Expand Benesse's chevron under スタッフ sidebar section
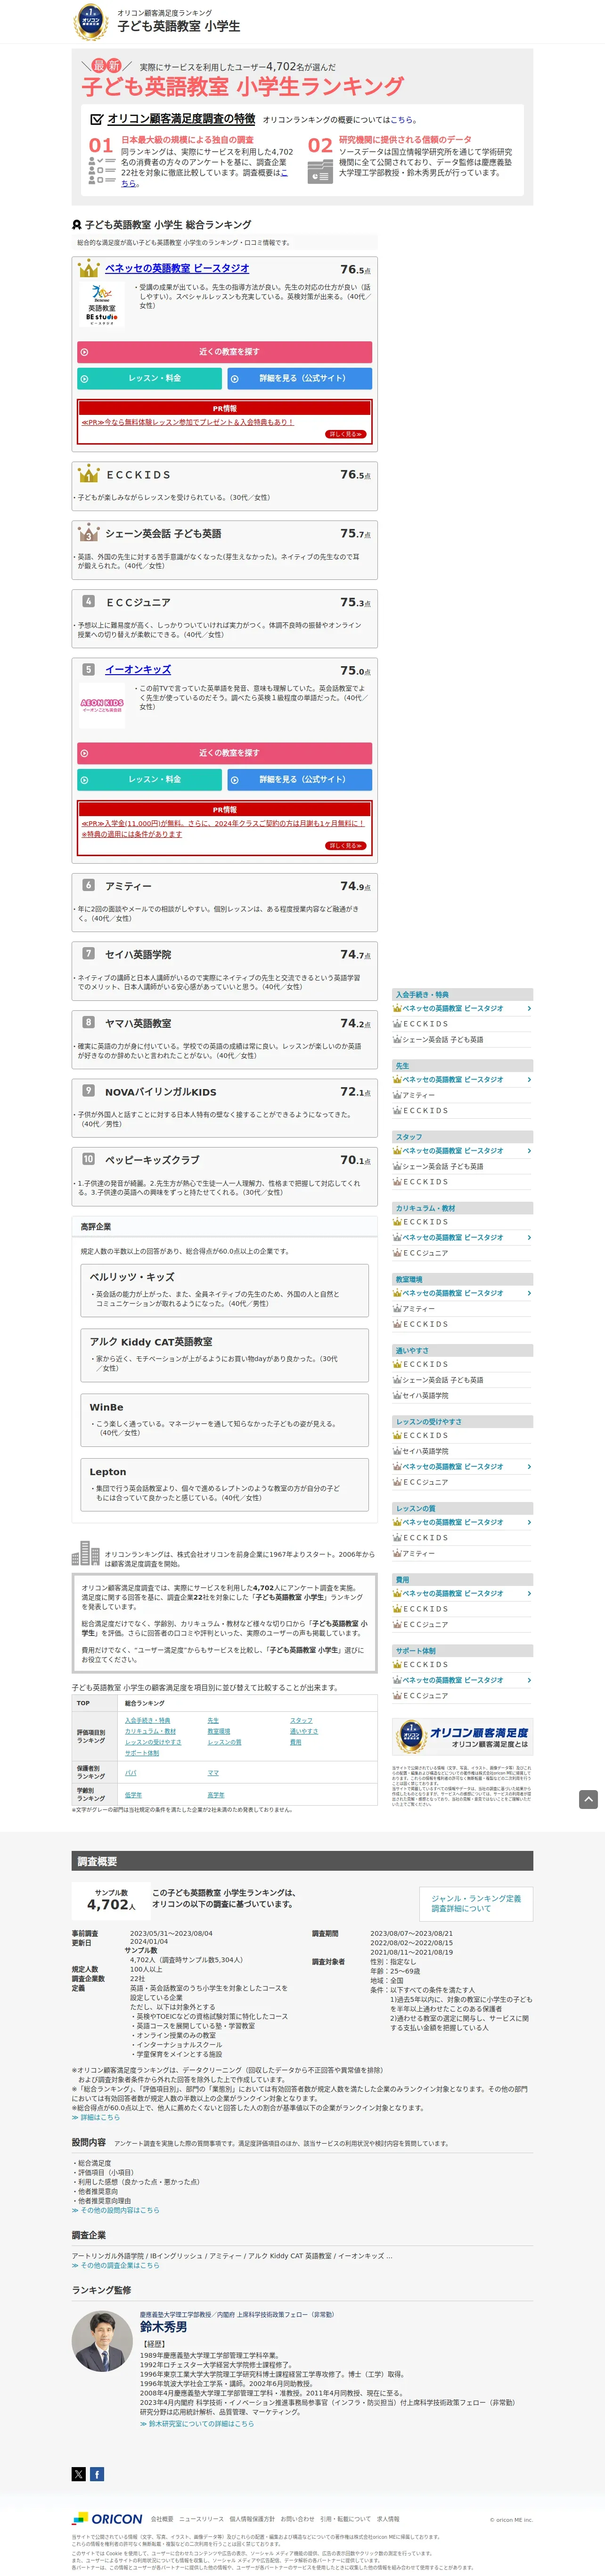 (529, 1150)
